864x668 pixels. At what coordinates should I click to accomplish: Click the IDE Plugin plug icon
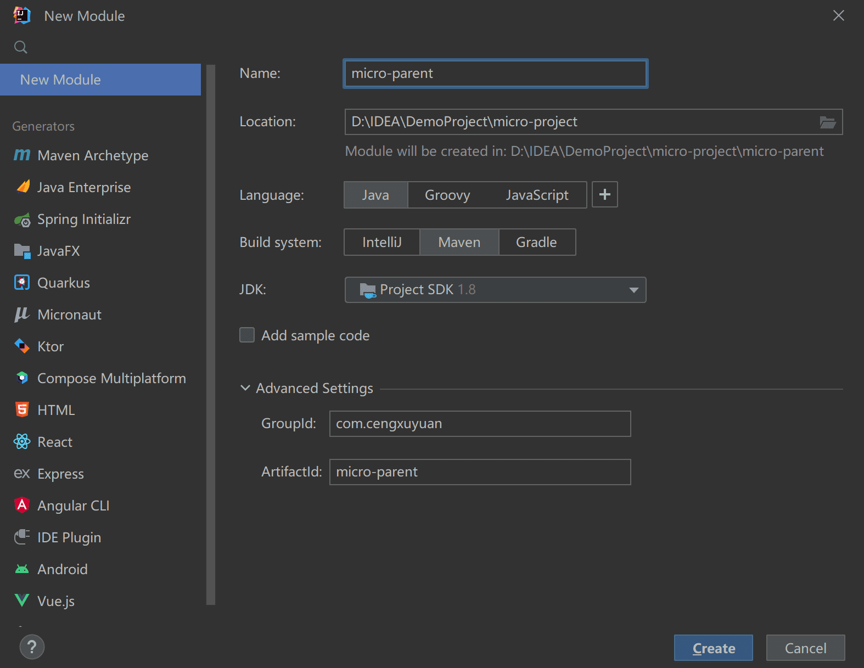pos(22,537)
